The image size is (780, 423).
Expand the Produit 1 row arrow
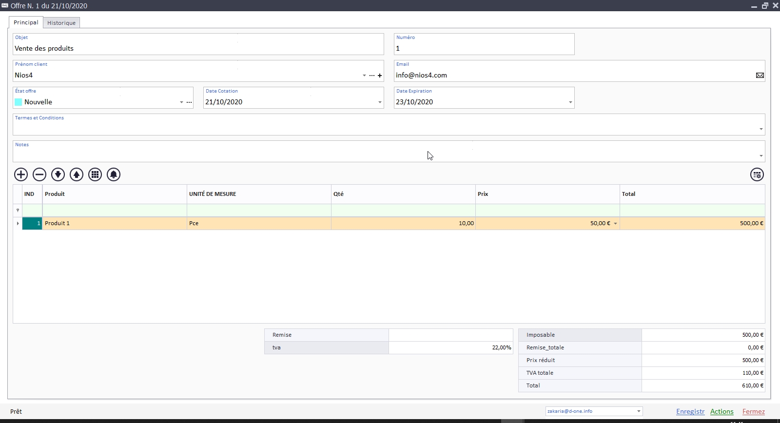(18, 223)
